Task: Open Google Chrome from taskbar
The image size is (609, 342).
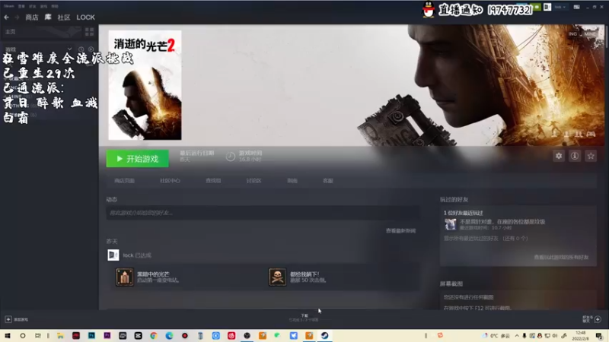Action: click(x=154, y=335)
